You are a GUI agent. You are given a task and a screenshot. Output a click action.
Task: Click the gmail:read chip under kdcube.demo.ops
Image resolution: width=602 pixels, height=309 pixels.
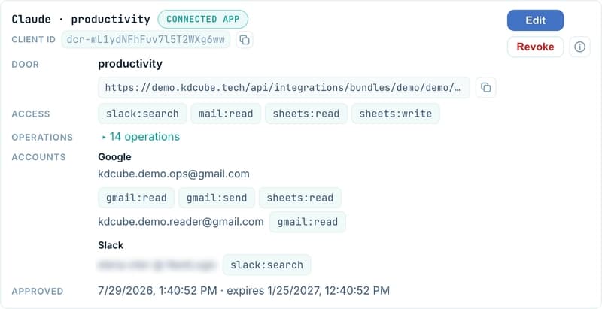coord(136,198)
